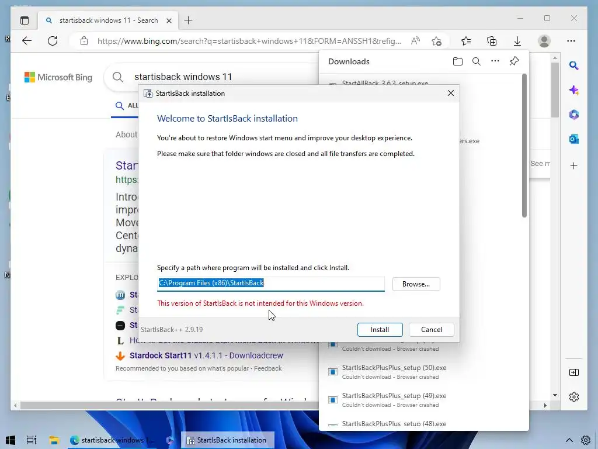598x449 pixels.
Task: Open File Explorer from taskbar
Action: pos(54,440)
